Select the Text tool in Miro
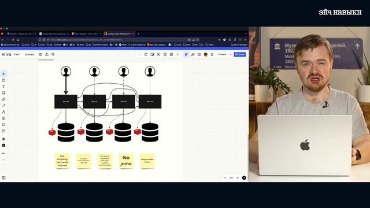Screen dimensions: 370x208 tap(3, 87)
